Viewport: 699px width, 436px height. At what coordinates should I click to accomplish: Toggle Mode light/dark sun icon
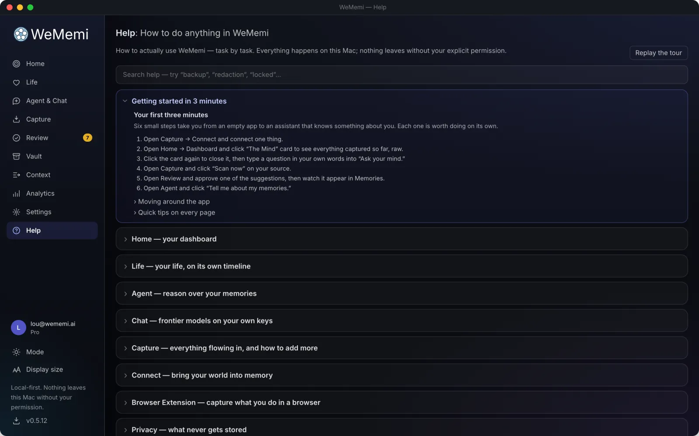pyautogui.click(x=16, y=352)
